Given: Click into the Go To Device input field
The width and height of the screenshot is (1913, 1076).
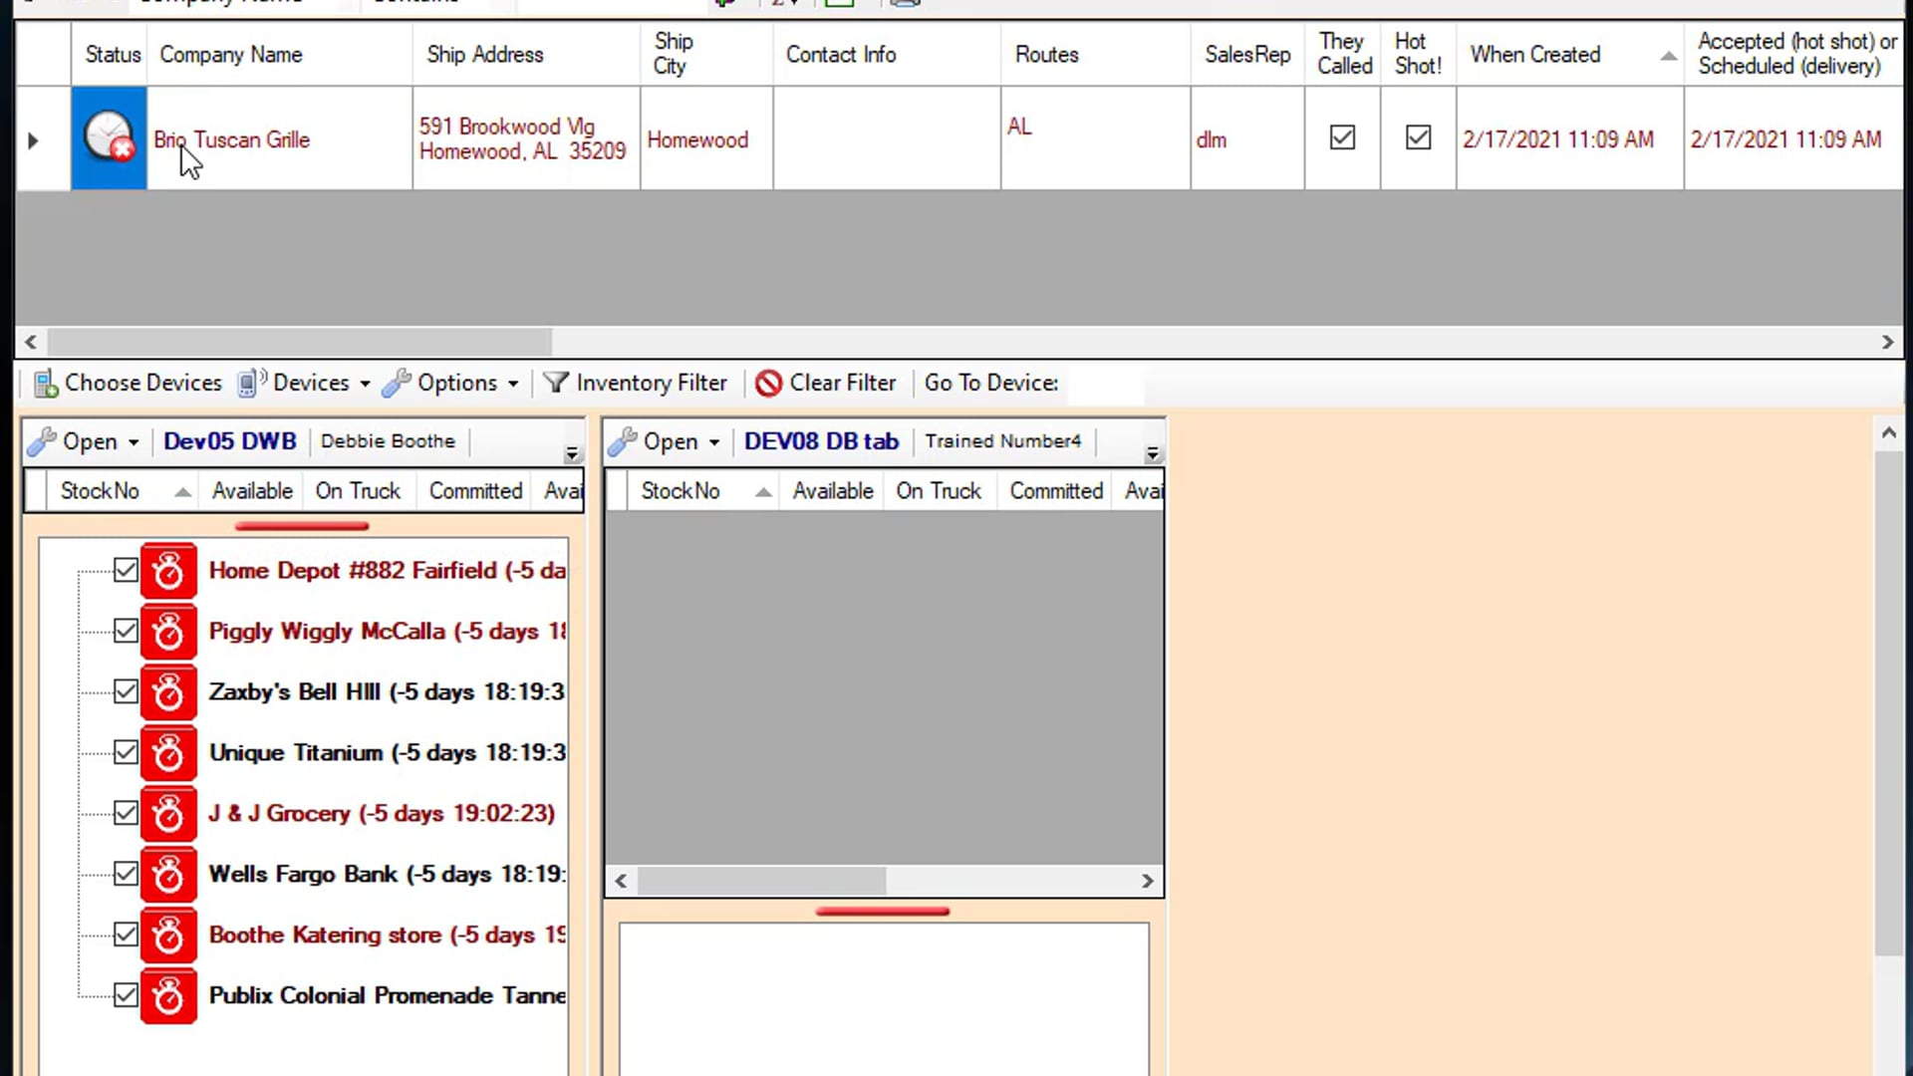Looking at the screenshot, I should pos(1104,383).
